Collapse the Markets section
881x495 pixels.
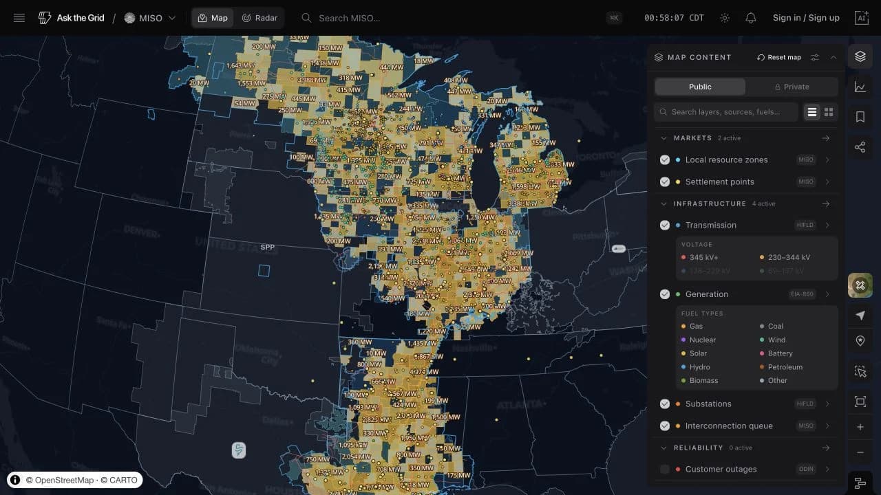tap(664, 138)
